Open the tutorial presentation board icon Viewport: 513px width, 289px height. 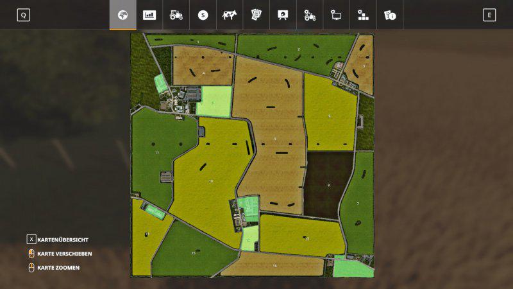[283, 15]
